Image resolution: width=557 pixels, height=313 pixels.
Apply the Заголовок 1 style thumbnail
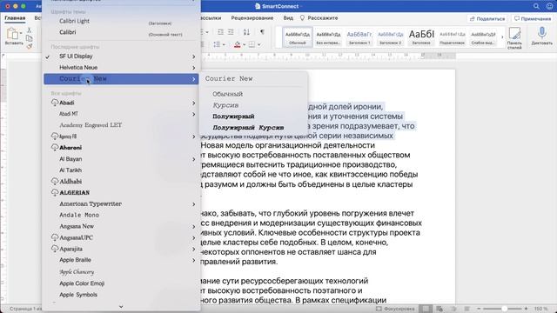point(359,37)
